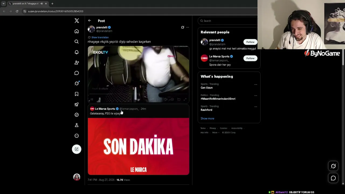This screenshot has width=345, height=194.
Task: Open the X logo home link
Action: pos(77,21)
